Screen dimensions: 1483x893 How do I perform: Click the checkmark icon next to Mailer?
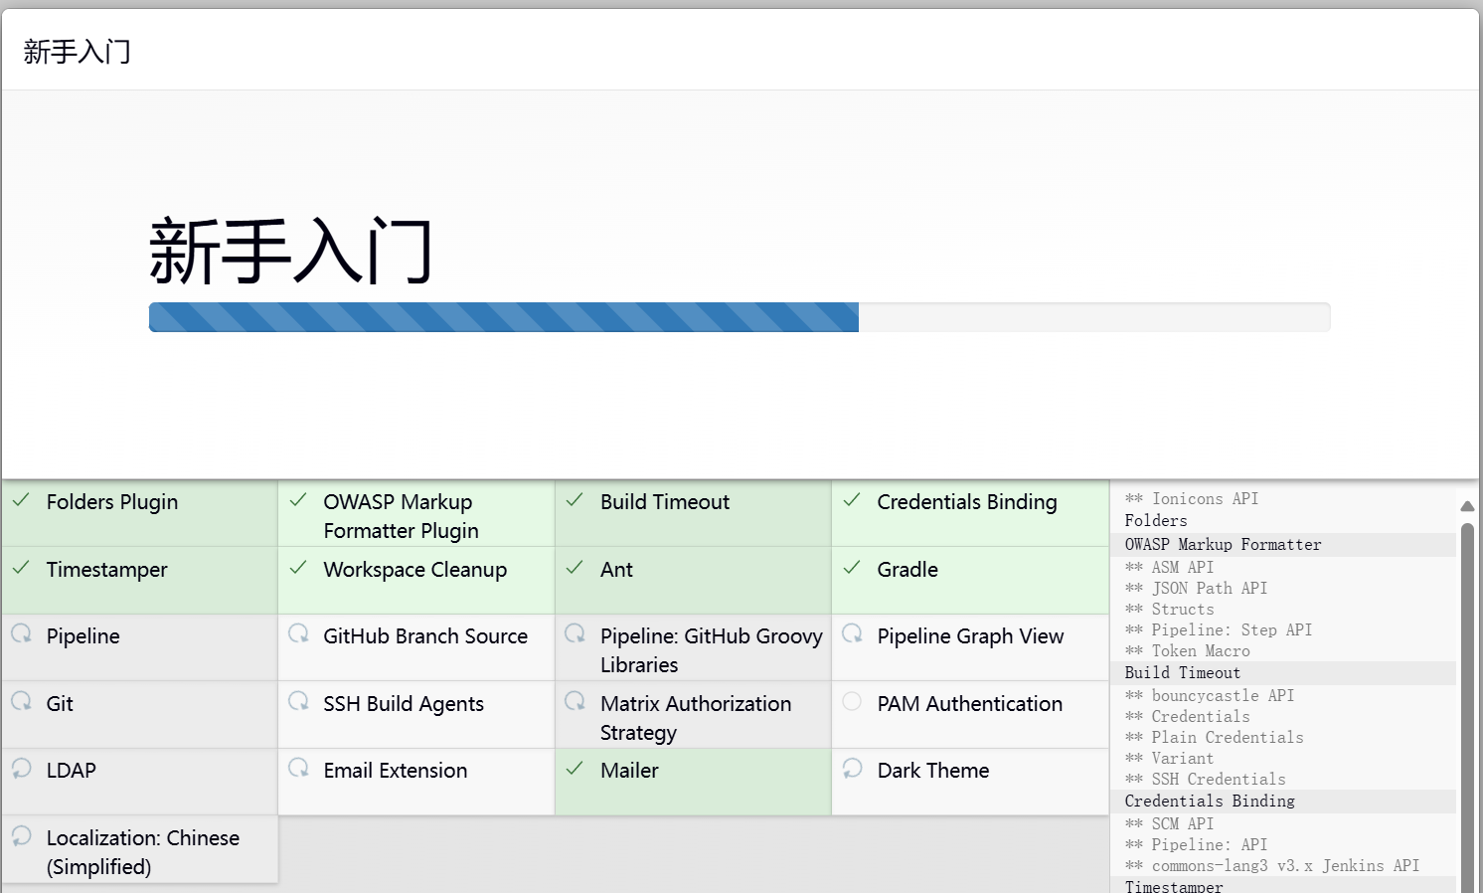[x=575, y=769]
